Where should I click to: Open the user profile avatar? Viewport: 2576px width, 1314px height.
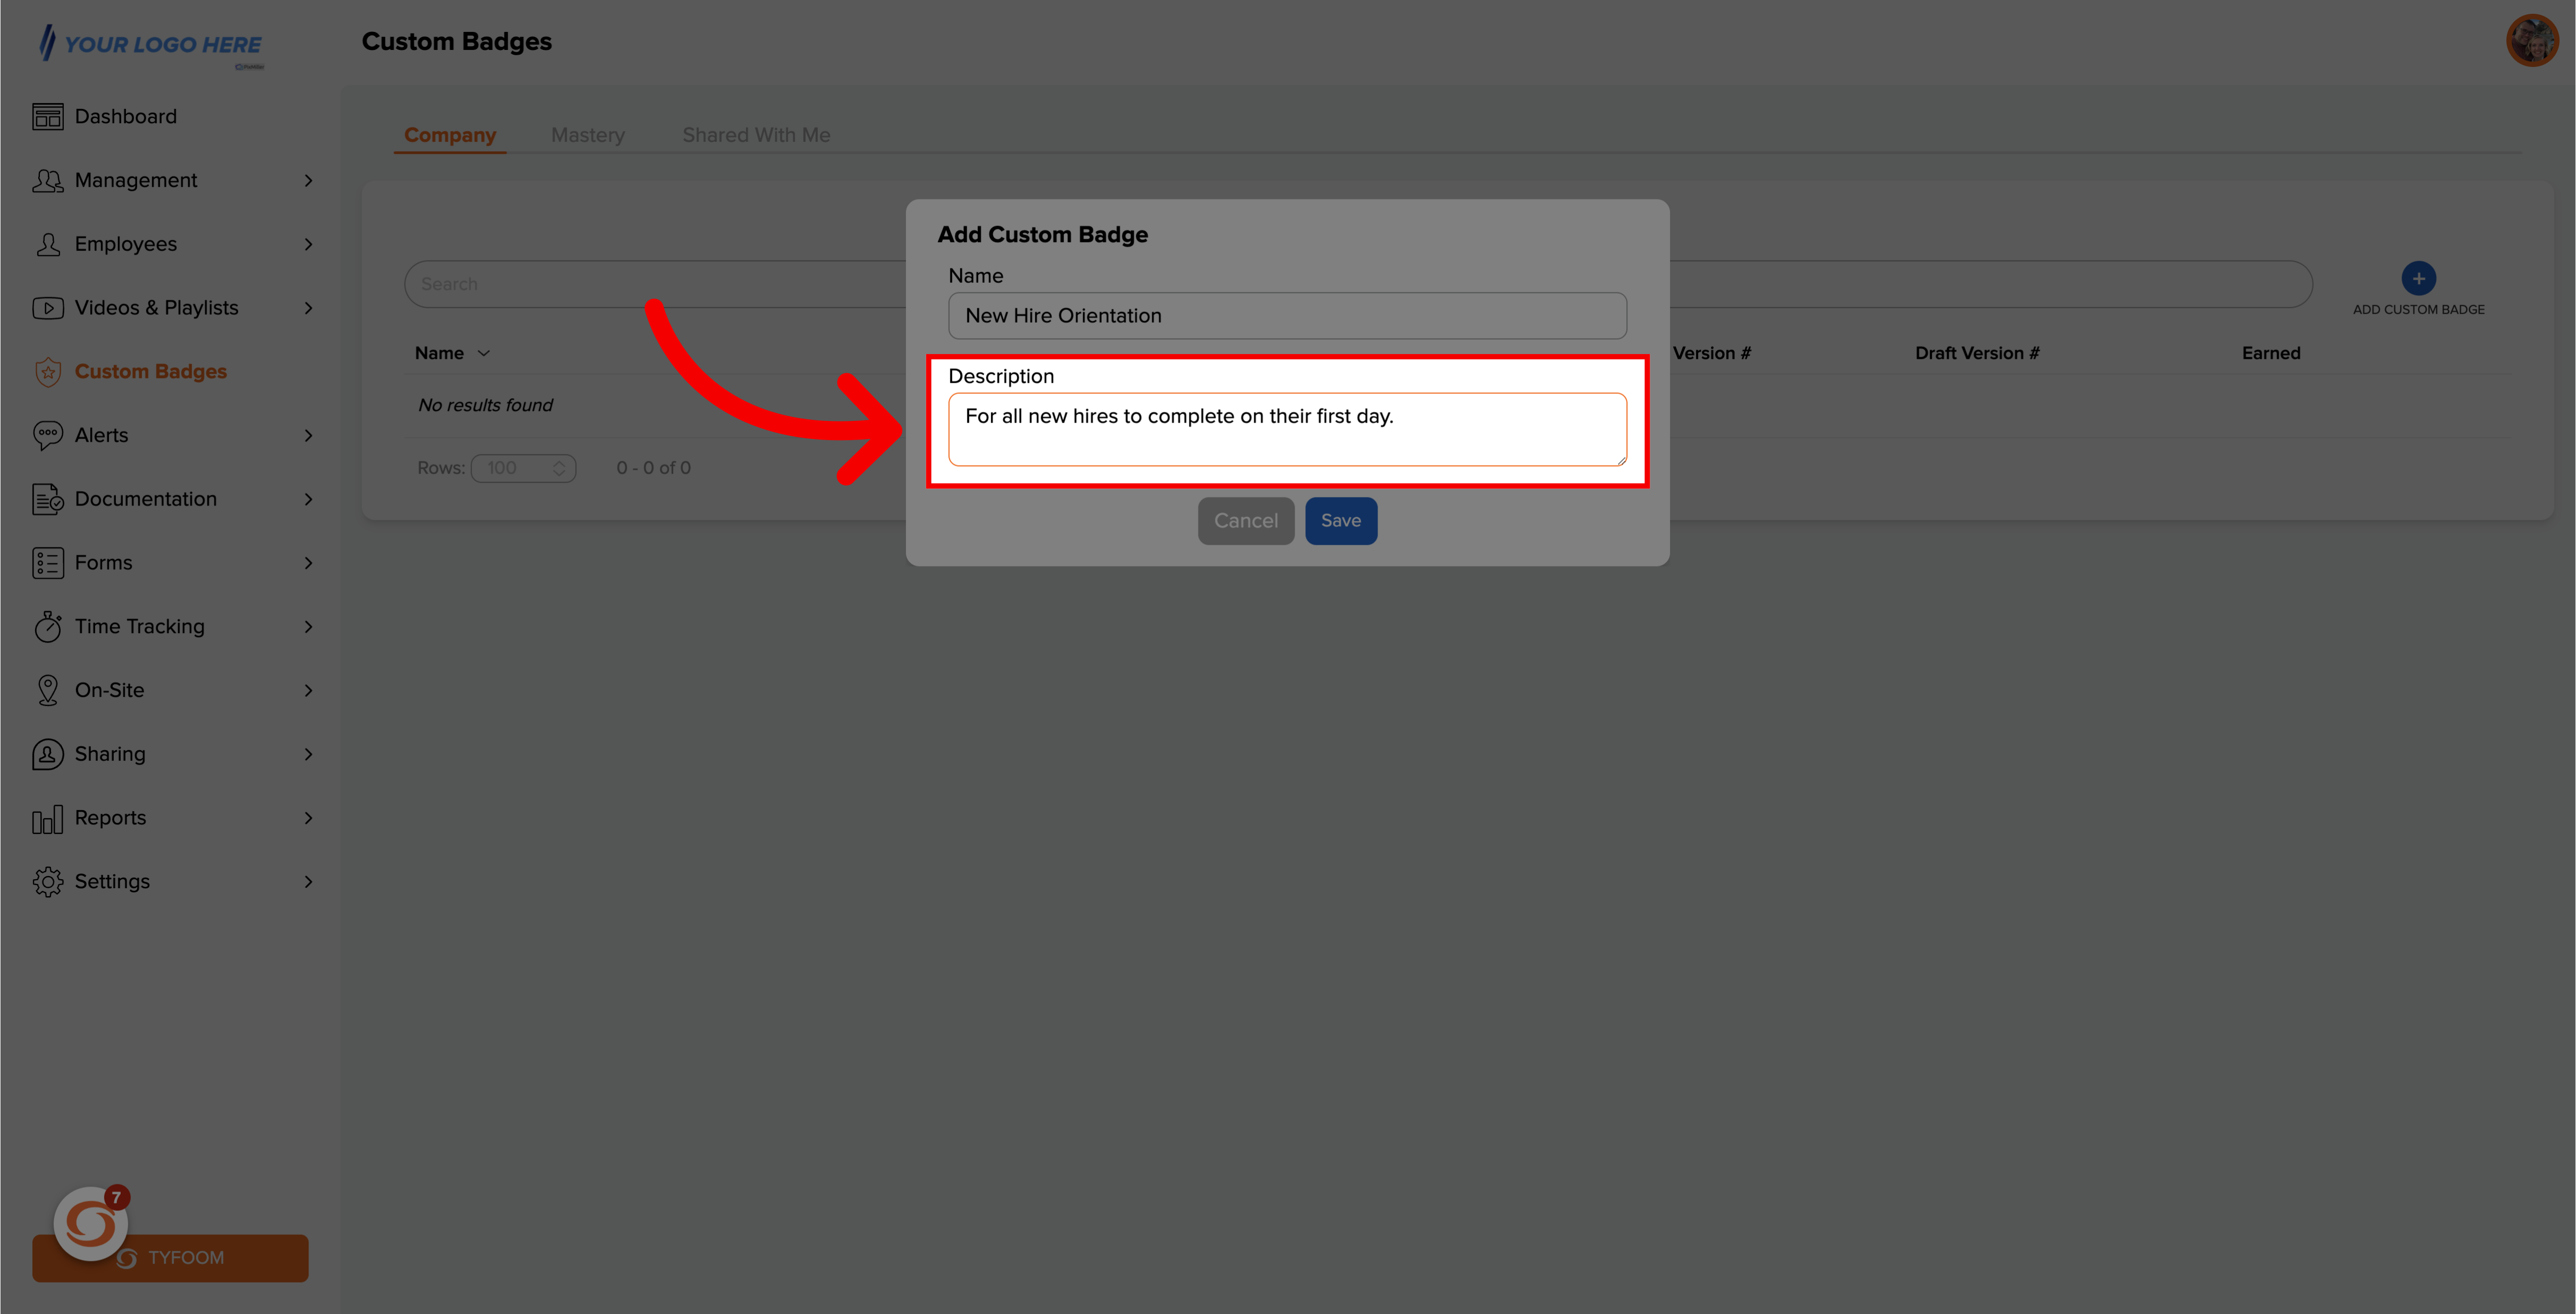click(x=2532, y=41)
